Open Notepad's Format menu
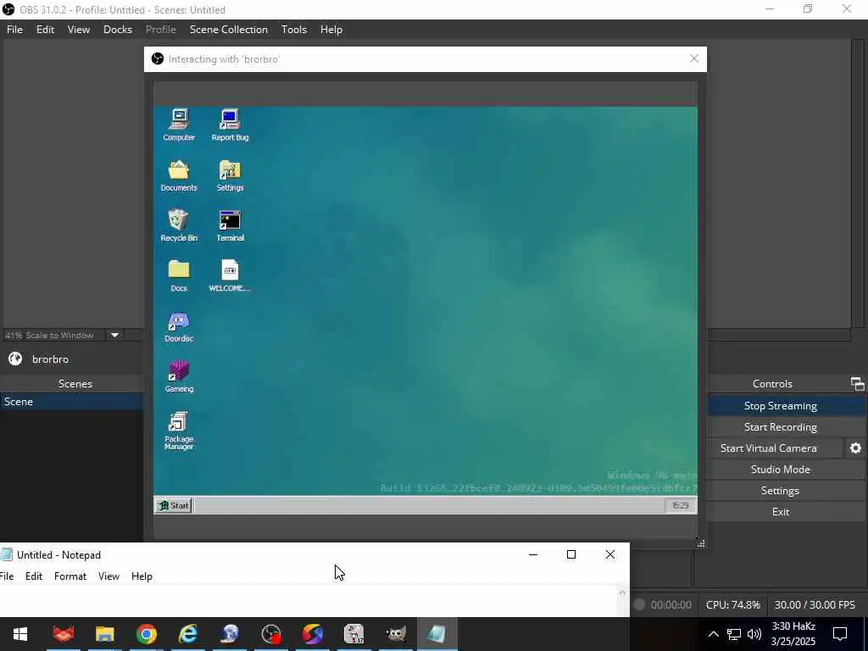The height and width of the screenshot is (651, 868). point(70,576)
